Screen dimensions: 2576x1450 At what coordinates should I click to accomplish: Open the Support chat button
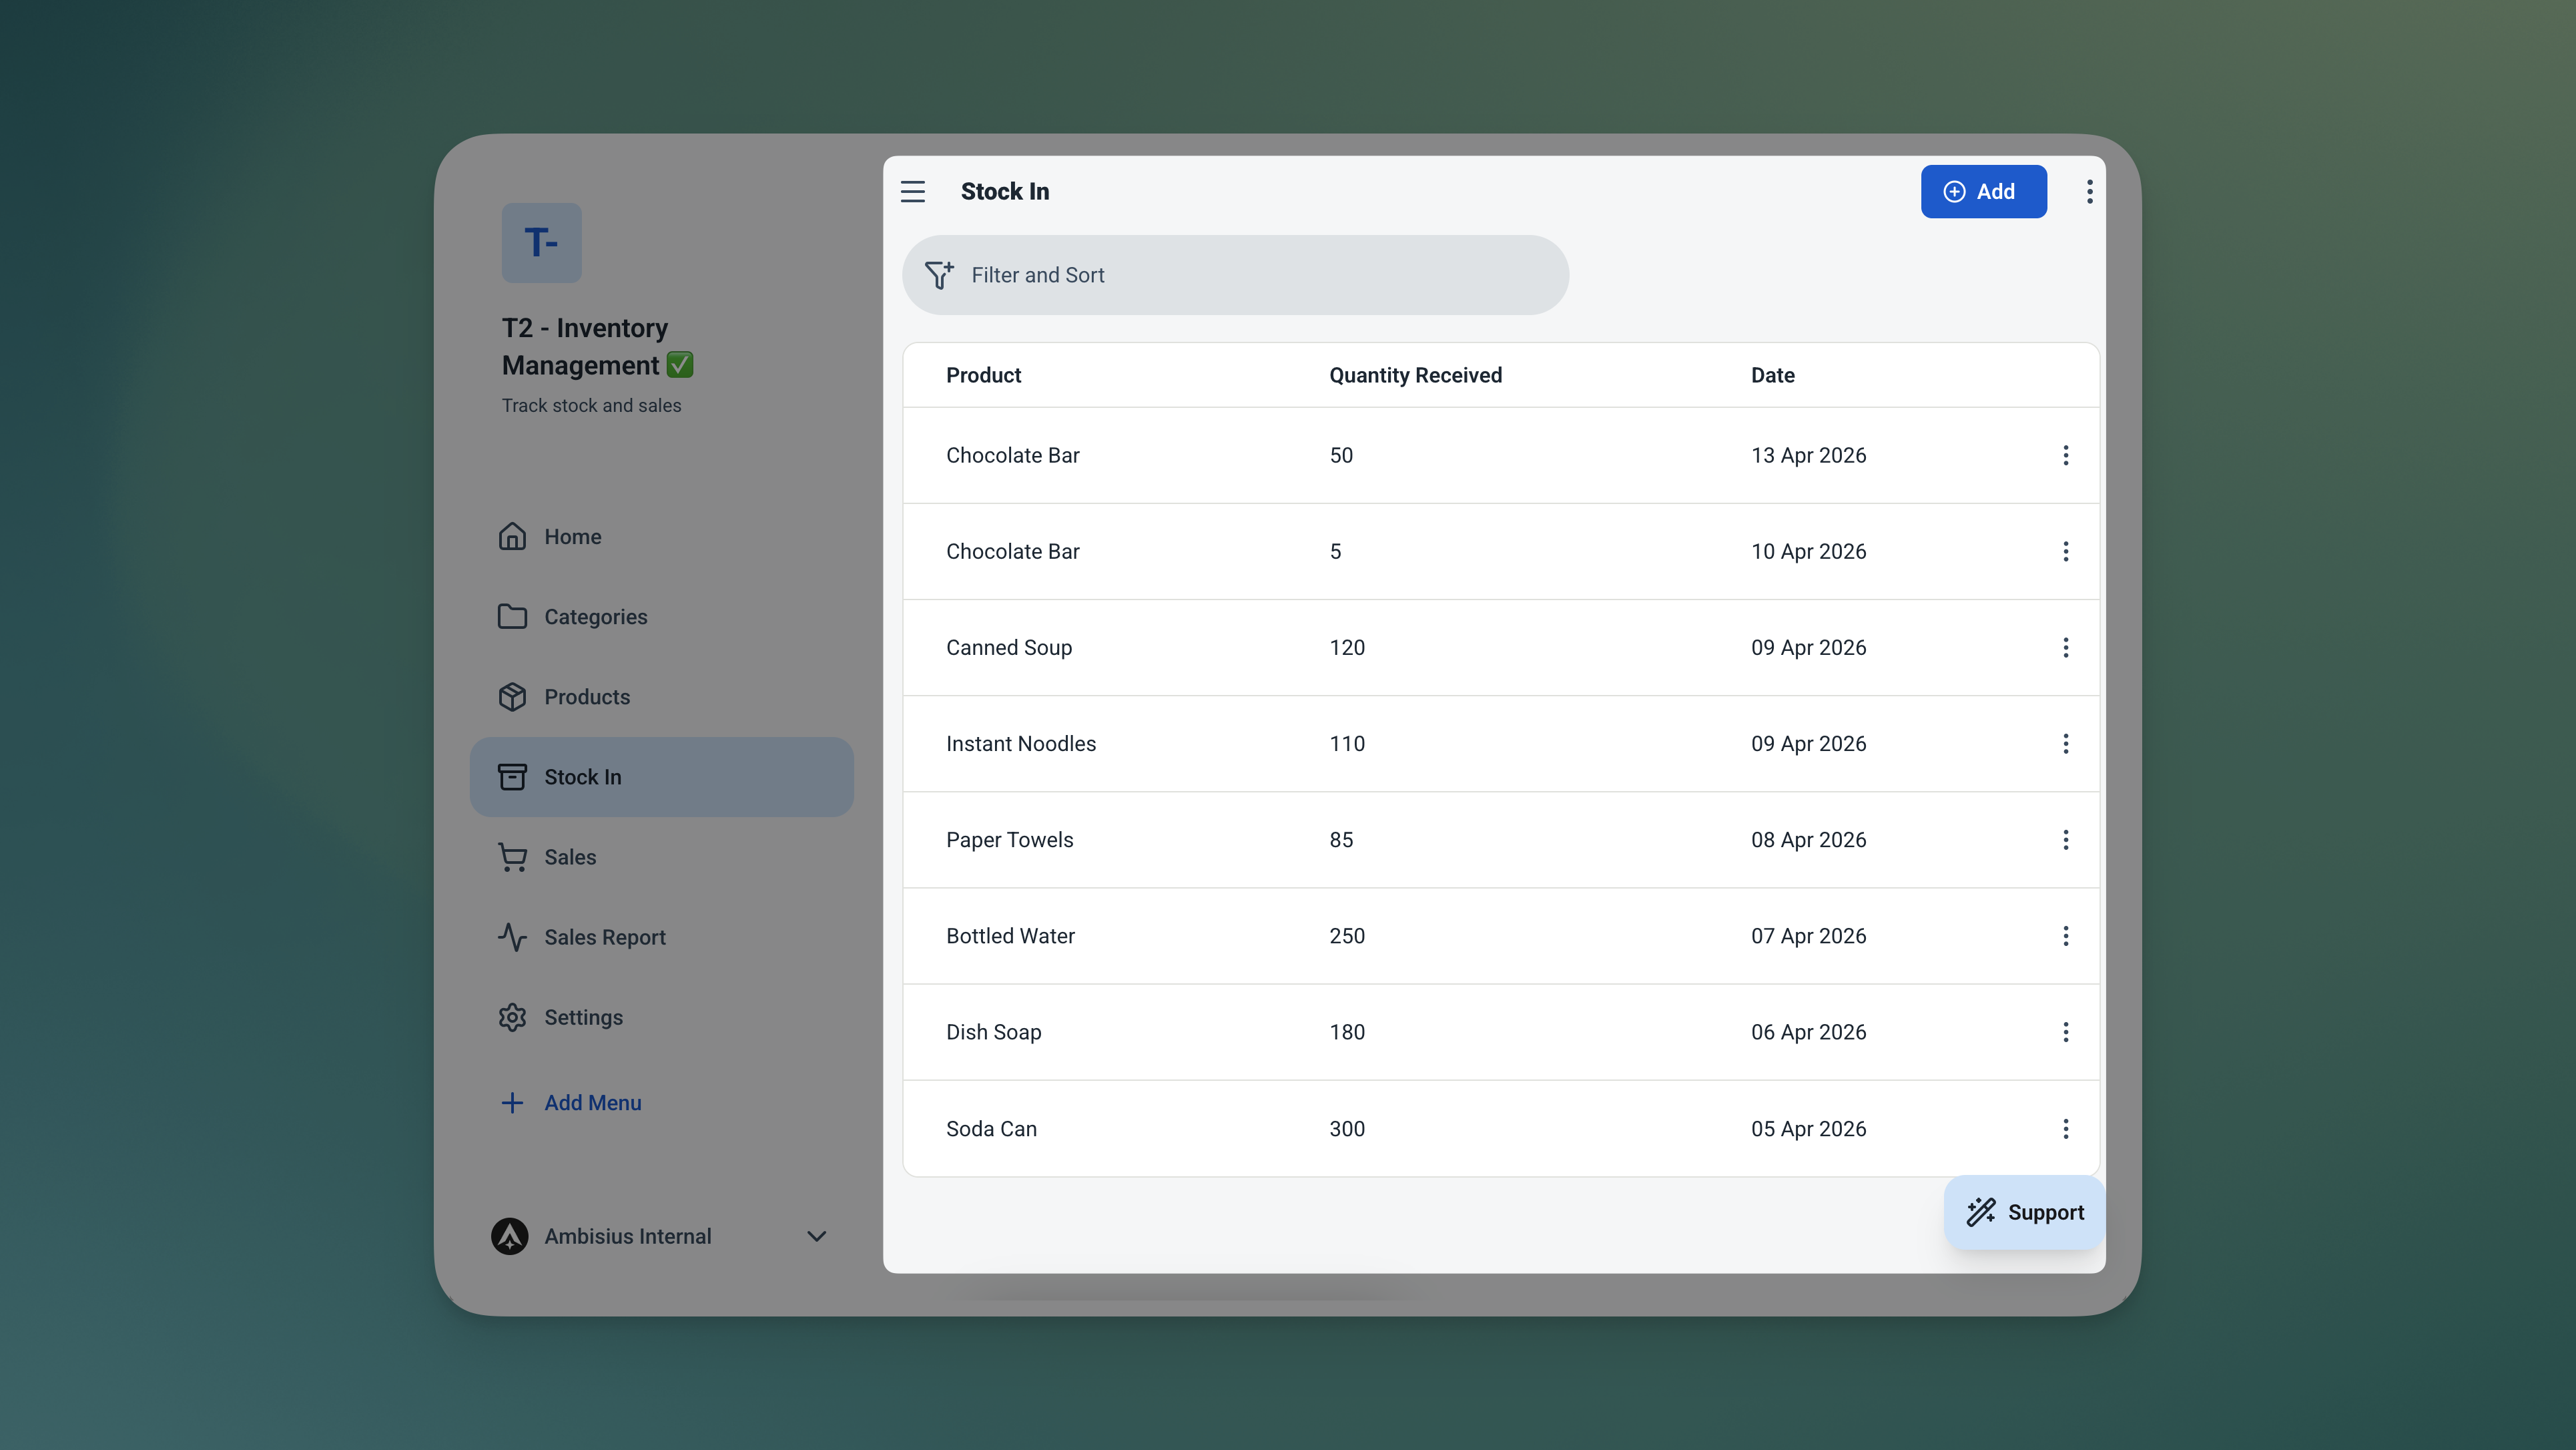[2024, 1212]
